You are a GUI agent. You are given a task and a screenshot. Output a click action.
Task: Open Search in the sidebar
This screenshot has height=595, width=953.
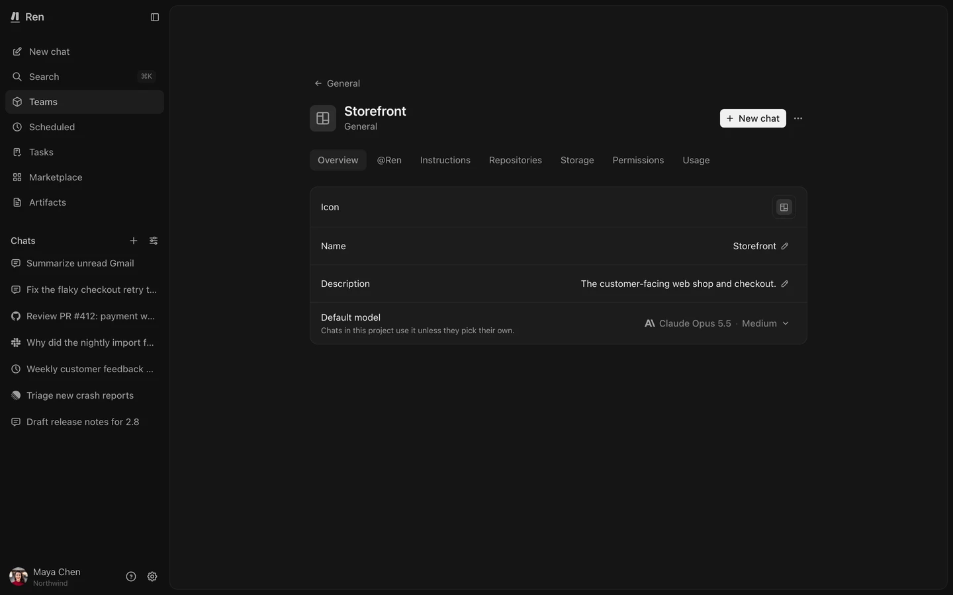point(85,77)
